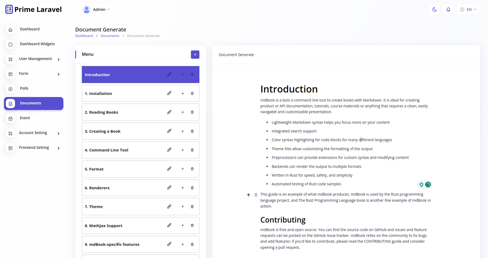
Task: Edit link for the Introduction menu item
Action: (169, 74)
